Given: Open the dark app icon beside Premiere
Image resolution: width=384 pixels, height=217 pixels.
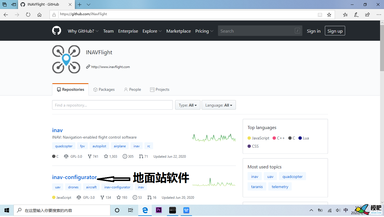Looking at the screenshot, I should [x=173, y=210].
